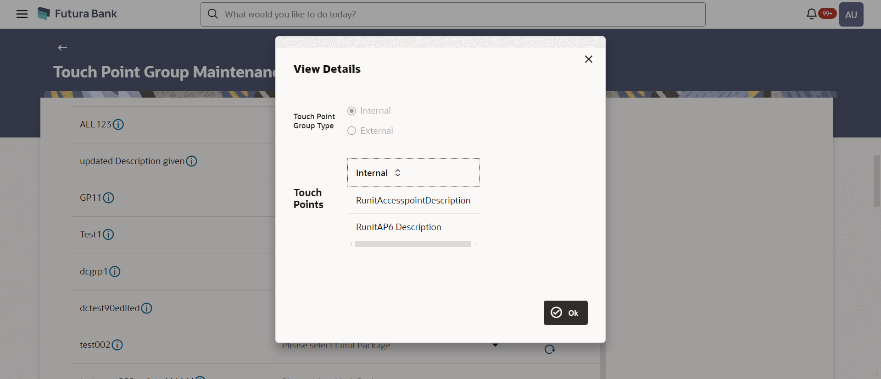Open the AU user profile avatar
Screen dimensions: 881x379
pyautogui.click(x=851, y=14)
